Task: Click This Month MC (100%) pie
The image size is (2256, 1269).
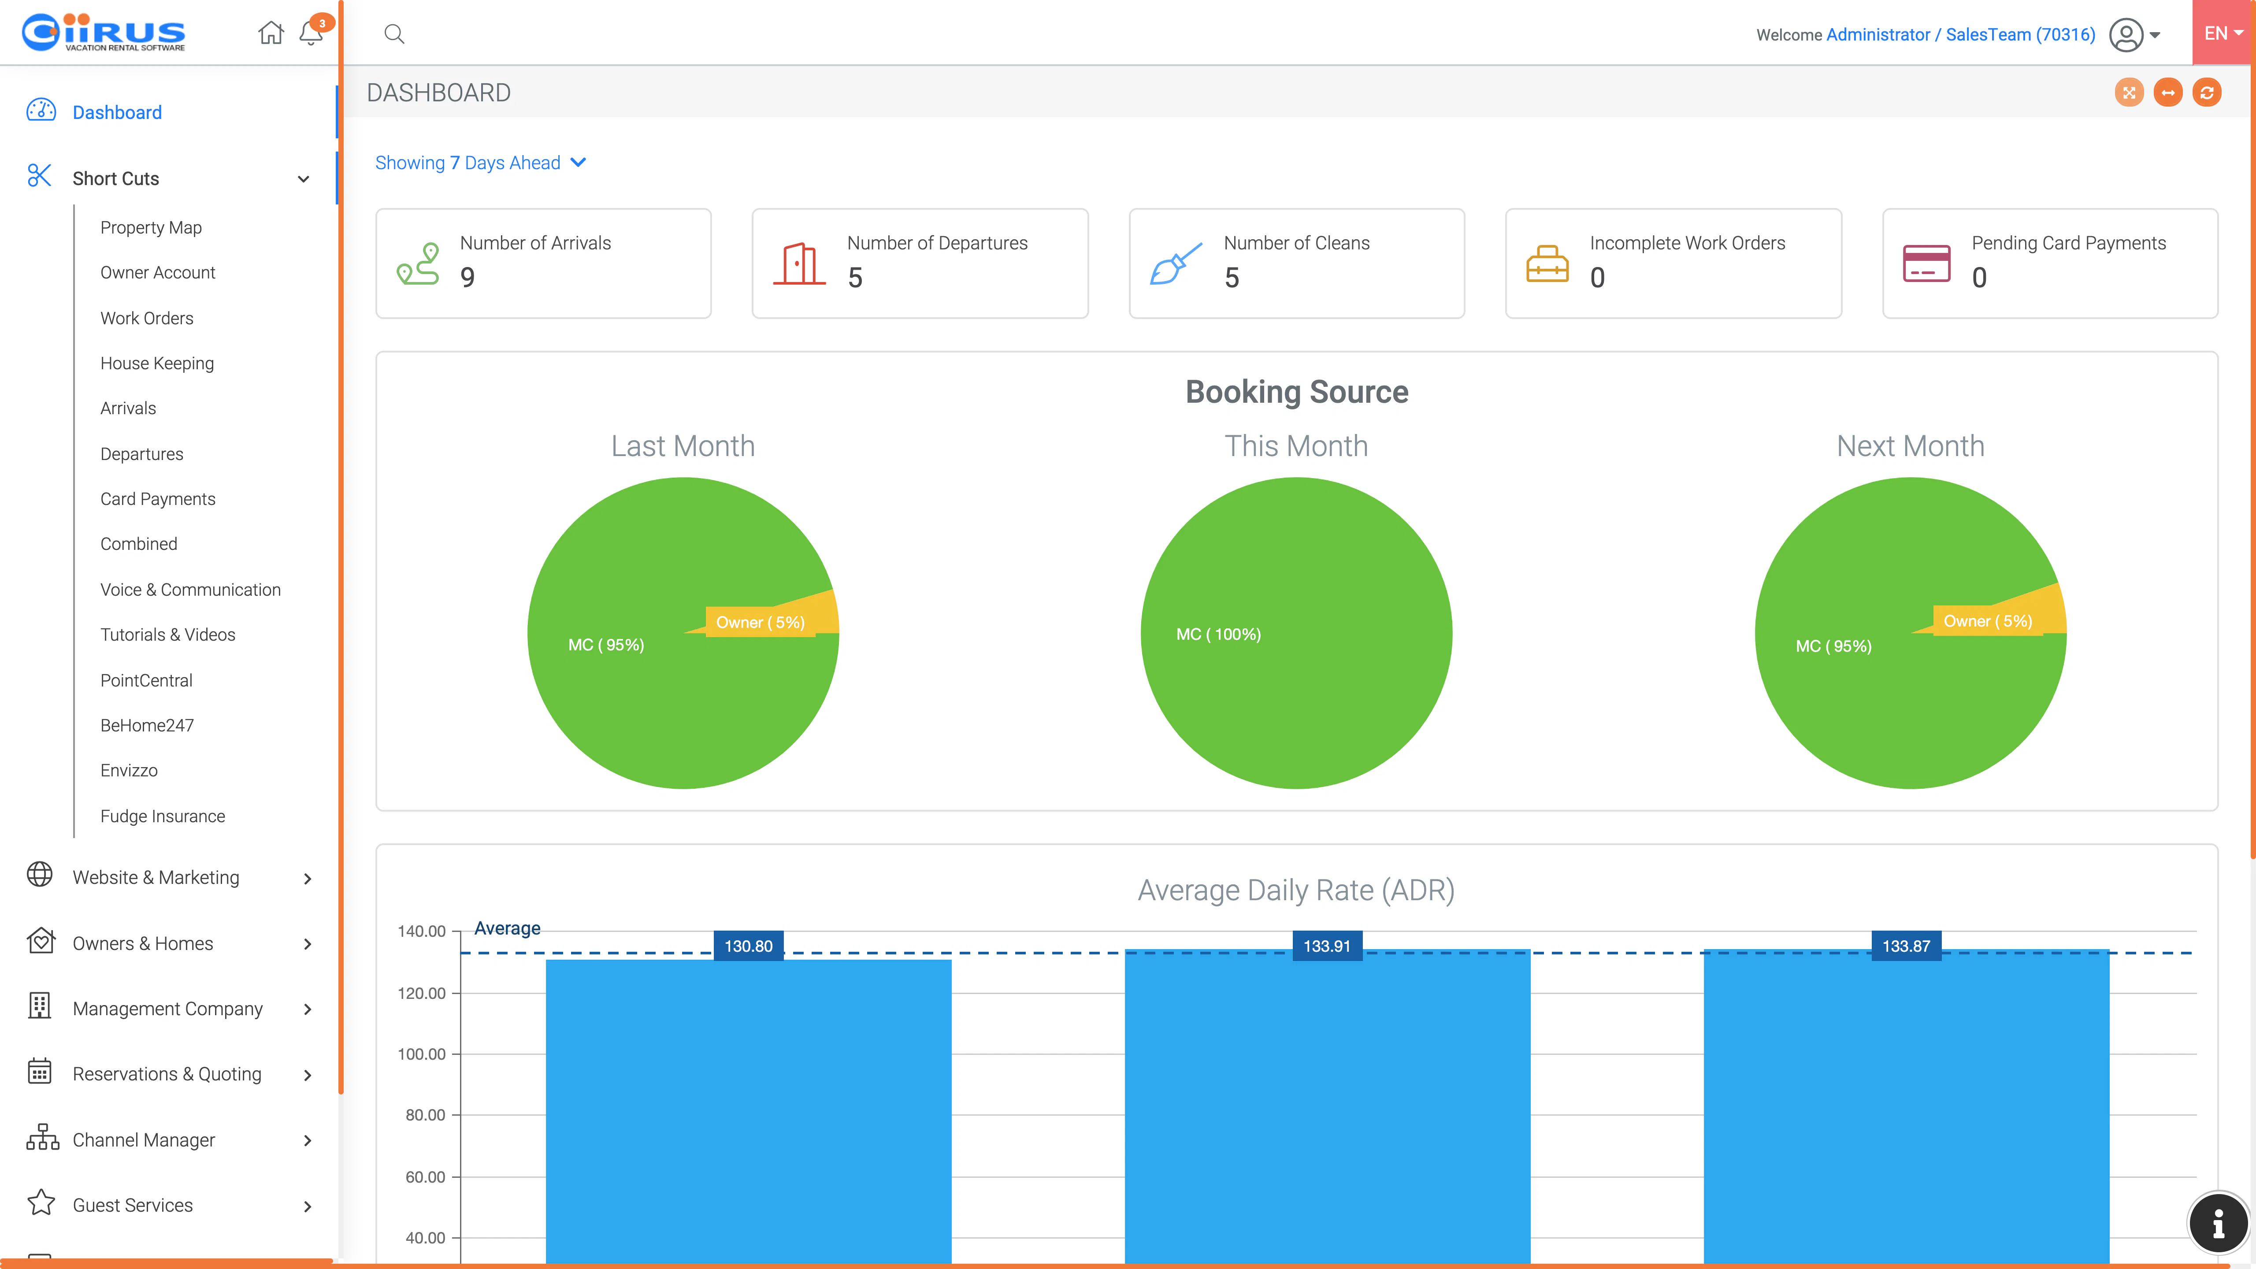Action: (1297, 633)
